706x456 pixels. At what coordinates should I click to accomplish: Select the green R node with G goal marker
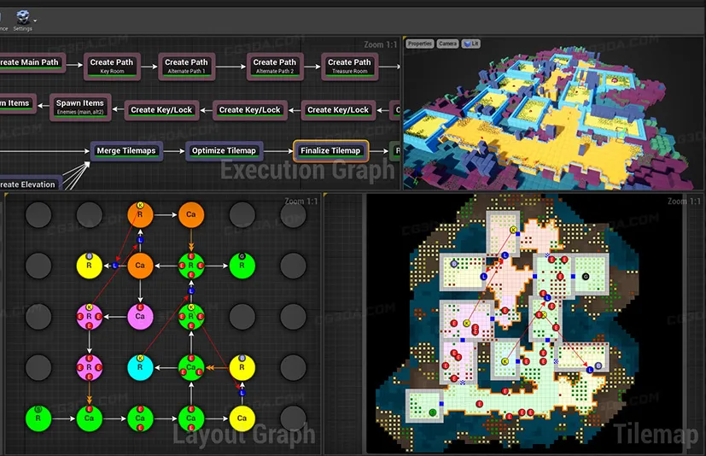coord(242,266)
